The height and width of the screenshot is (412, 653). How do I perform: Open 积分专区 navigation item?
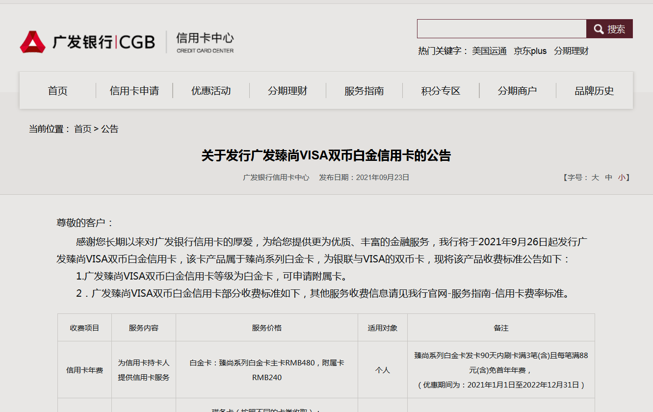click(x=441, y=91)
